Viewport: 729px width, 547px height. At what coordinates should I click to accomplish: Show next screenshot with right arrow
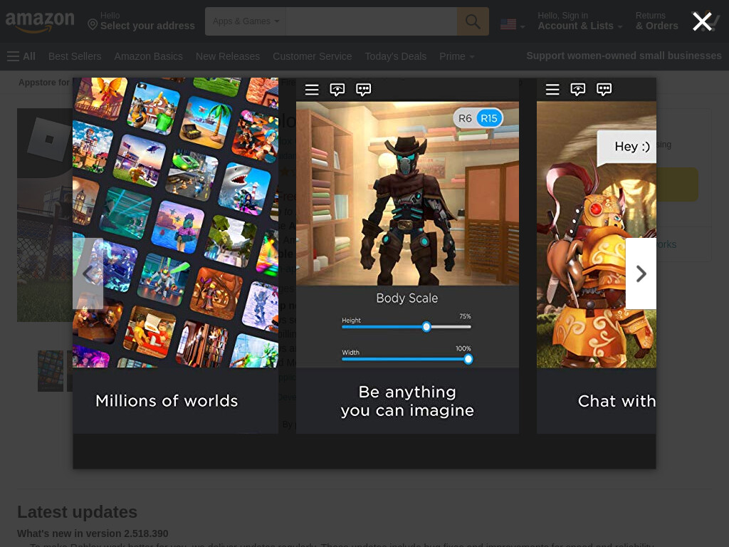click(641, 273)
